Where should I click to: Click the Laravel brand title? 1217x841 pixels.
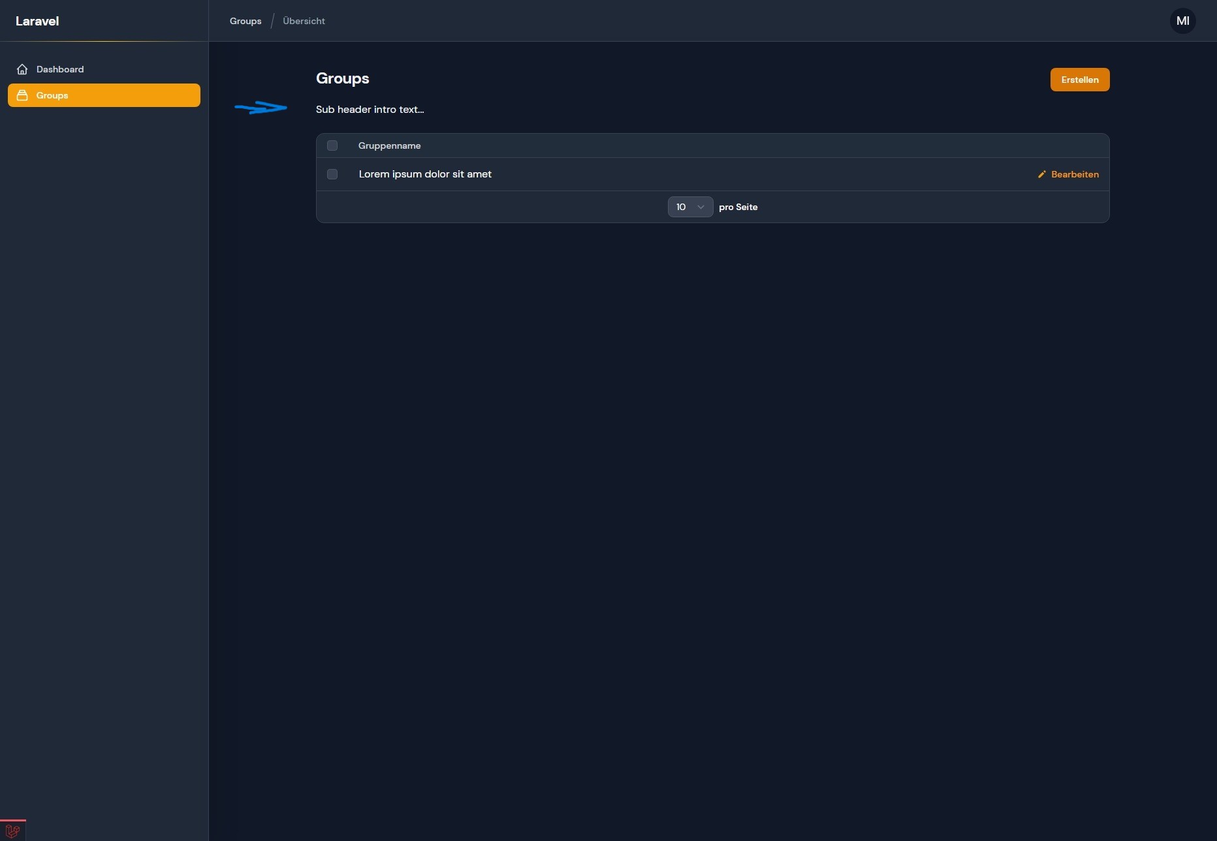[37, 21]
